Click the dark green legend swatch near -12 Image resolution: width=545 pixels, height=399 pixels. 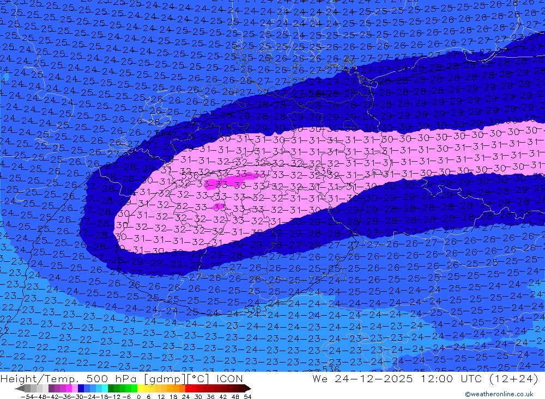(111, 389)
